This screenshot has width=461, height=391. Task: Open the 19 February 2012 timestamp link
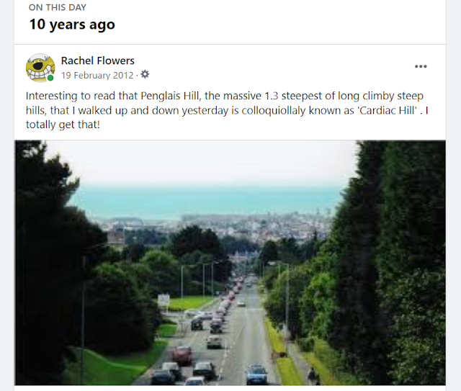(x=99, y=74)
